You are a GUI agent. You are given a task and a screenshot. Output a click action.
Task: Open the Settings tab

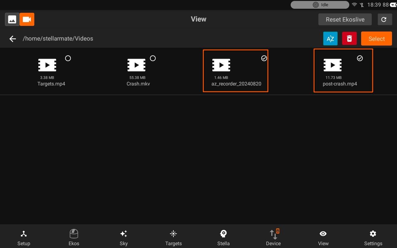coord(373,238)
